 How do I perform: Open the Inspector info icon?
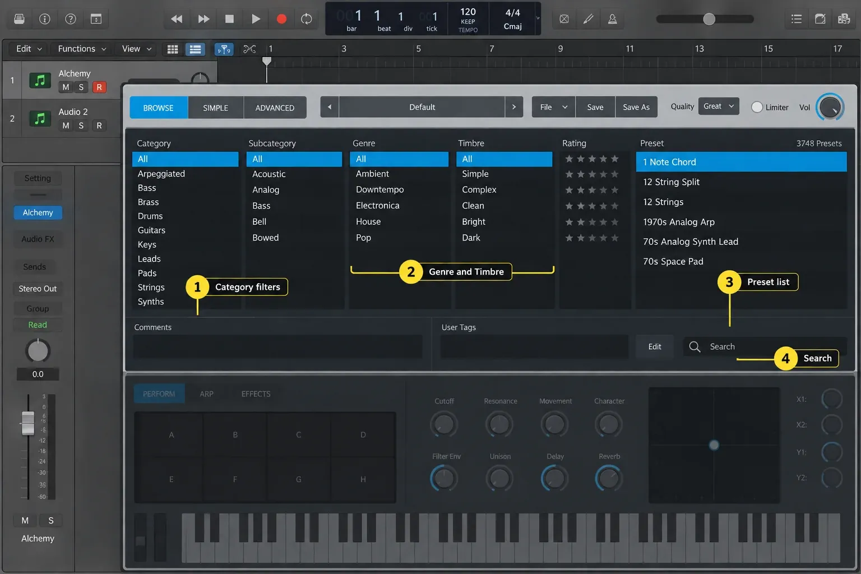click(45, 19)
